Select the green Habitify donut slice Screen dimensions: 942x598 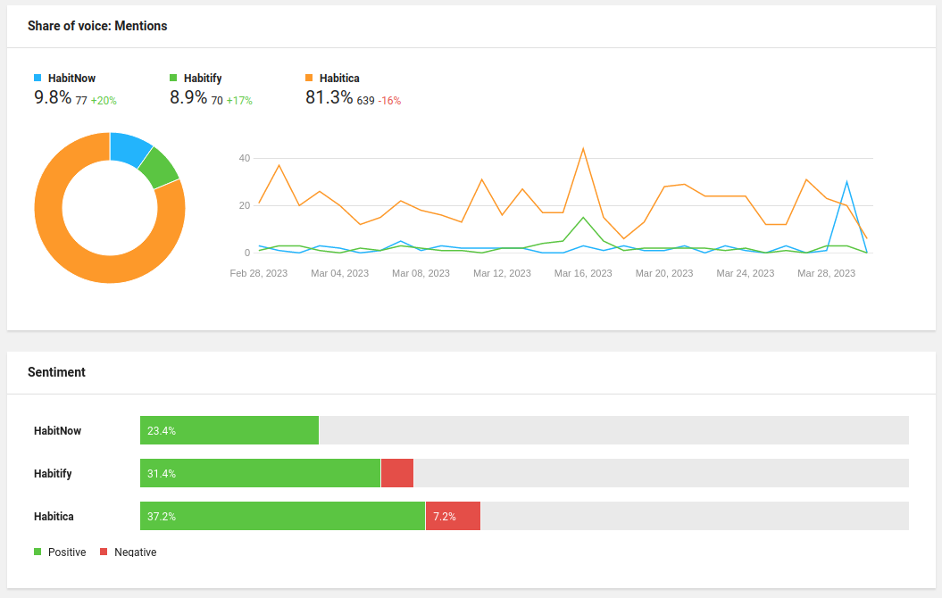click(160, 168)
